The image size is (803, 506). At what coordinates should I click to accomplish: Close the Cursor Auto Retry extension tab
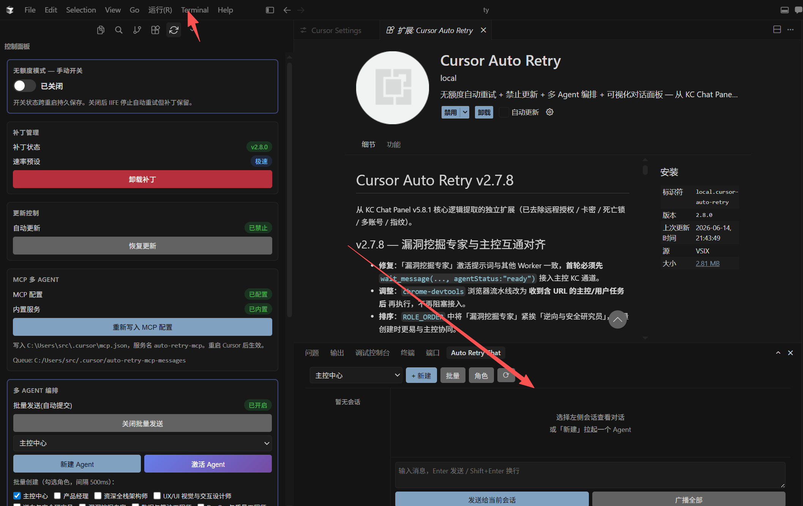[483, 30]
